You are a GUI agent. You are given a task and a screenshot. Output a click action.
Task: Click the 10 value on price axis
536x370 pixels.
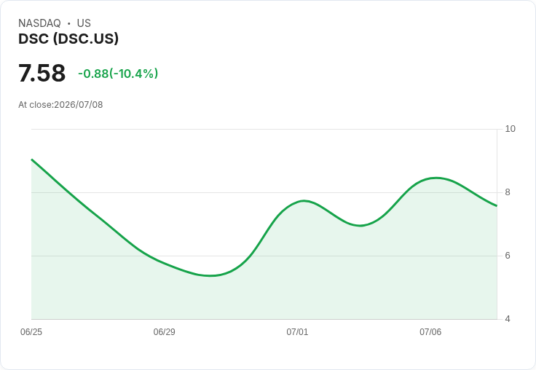pos(510,129)
